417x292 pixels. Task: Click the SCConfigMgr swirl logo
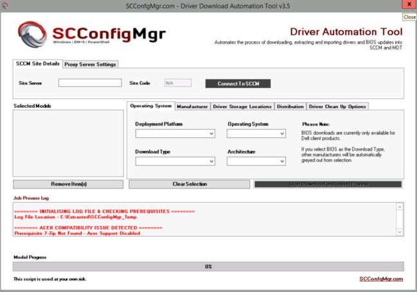point(32,34)
